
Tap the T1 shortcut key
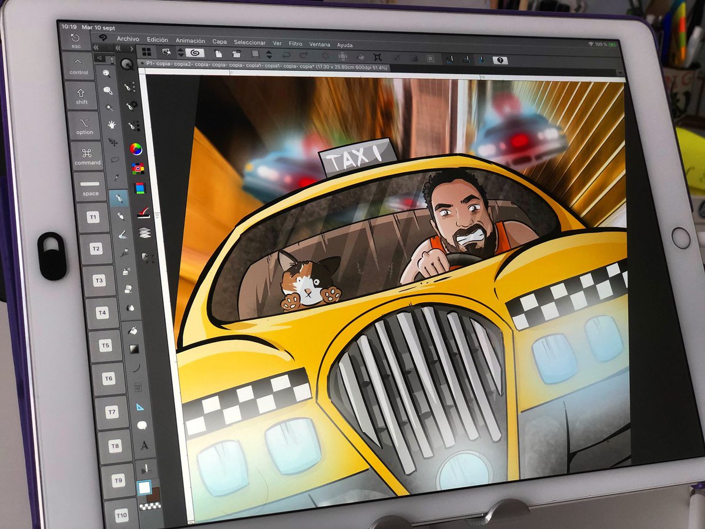tap(93, 217)
